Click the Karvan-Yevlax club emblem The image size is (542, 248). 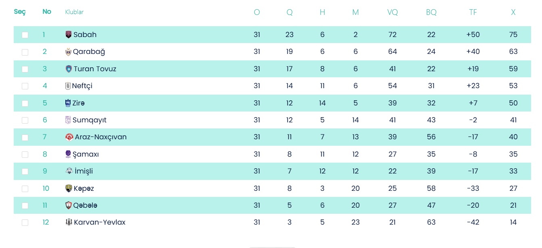click(69, 222)
